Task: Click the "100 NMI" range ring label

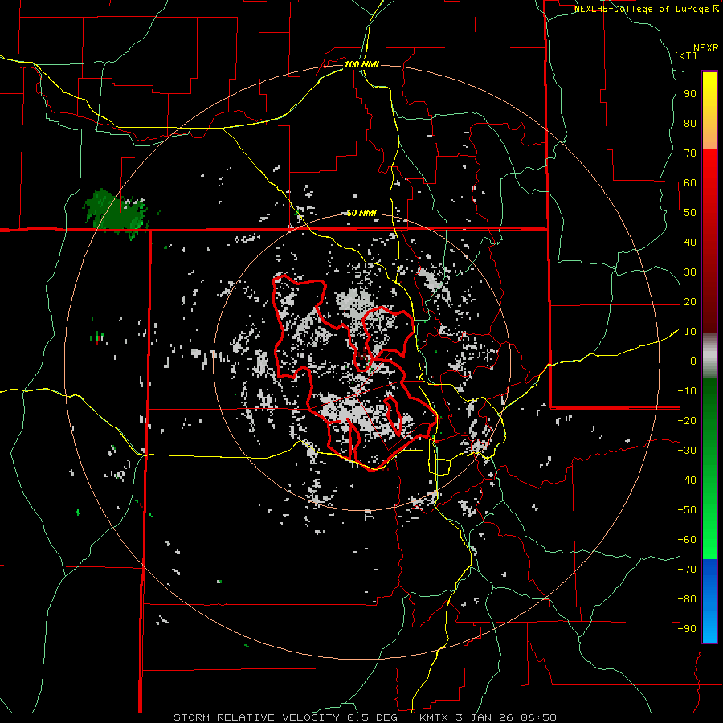Action: point(361,64)
